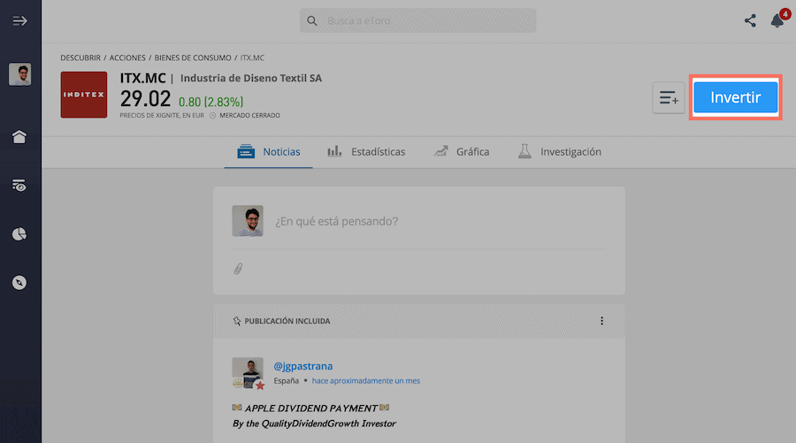This screenshot has width=796, height=443.
Task: Click the share icon in top bar
Action: (x=750, y=21)
